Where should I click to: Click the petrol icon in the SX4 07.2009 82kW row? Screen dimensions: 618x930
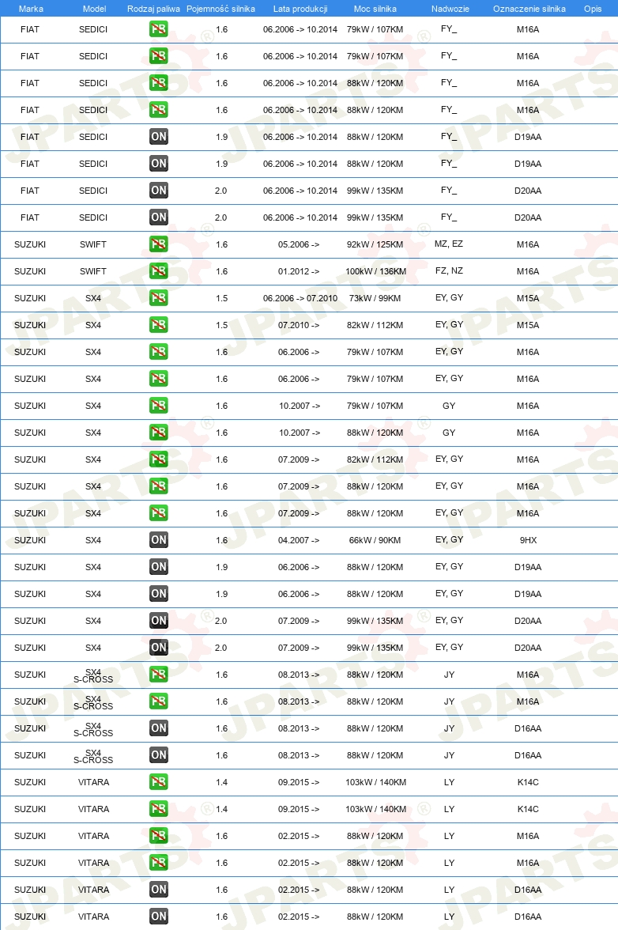[x=158, y=459]
